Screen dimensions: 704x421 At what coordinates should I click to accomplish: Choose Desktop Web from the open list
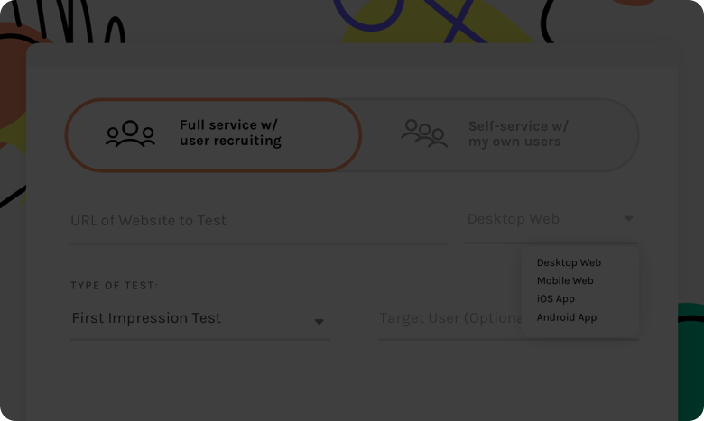coord(569,262)
